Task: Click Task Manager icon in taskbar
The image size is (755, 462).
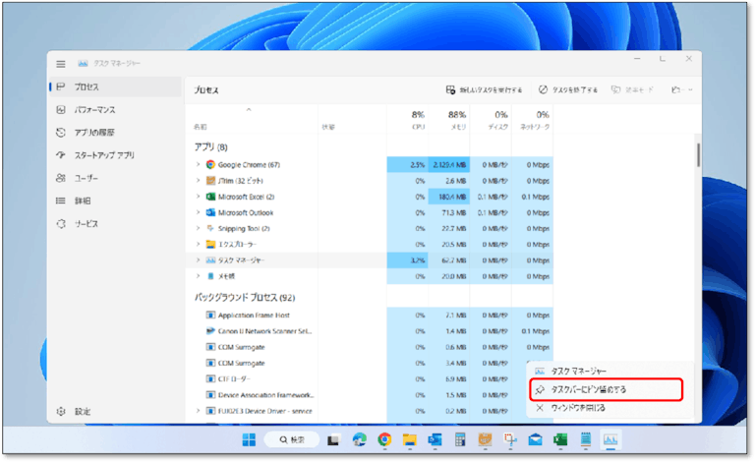Action: [x=610, y=439]
